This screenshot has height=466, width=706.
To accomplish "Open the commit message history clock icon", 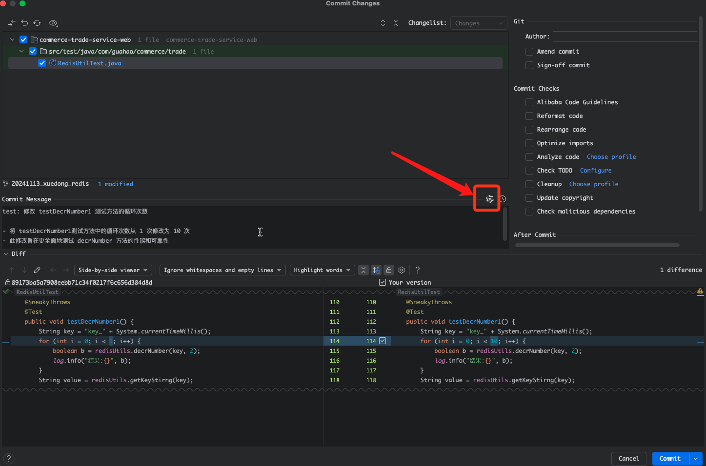I will [503, 199].
